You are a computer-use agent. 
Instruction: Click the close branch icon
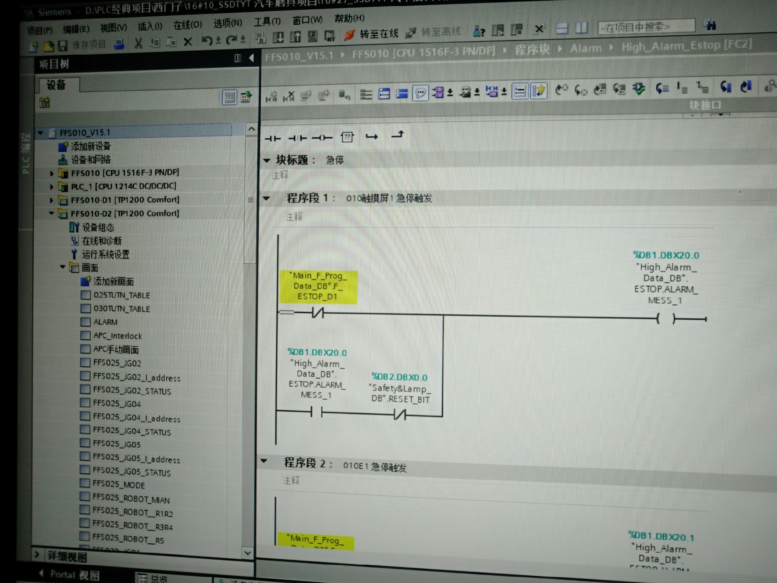[x=397, y=135]
